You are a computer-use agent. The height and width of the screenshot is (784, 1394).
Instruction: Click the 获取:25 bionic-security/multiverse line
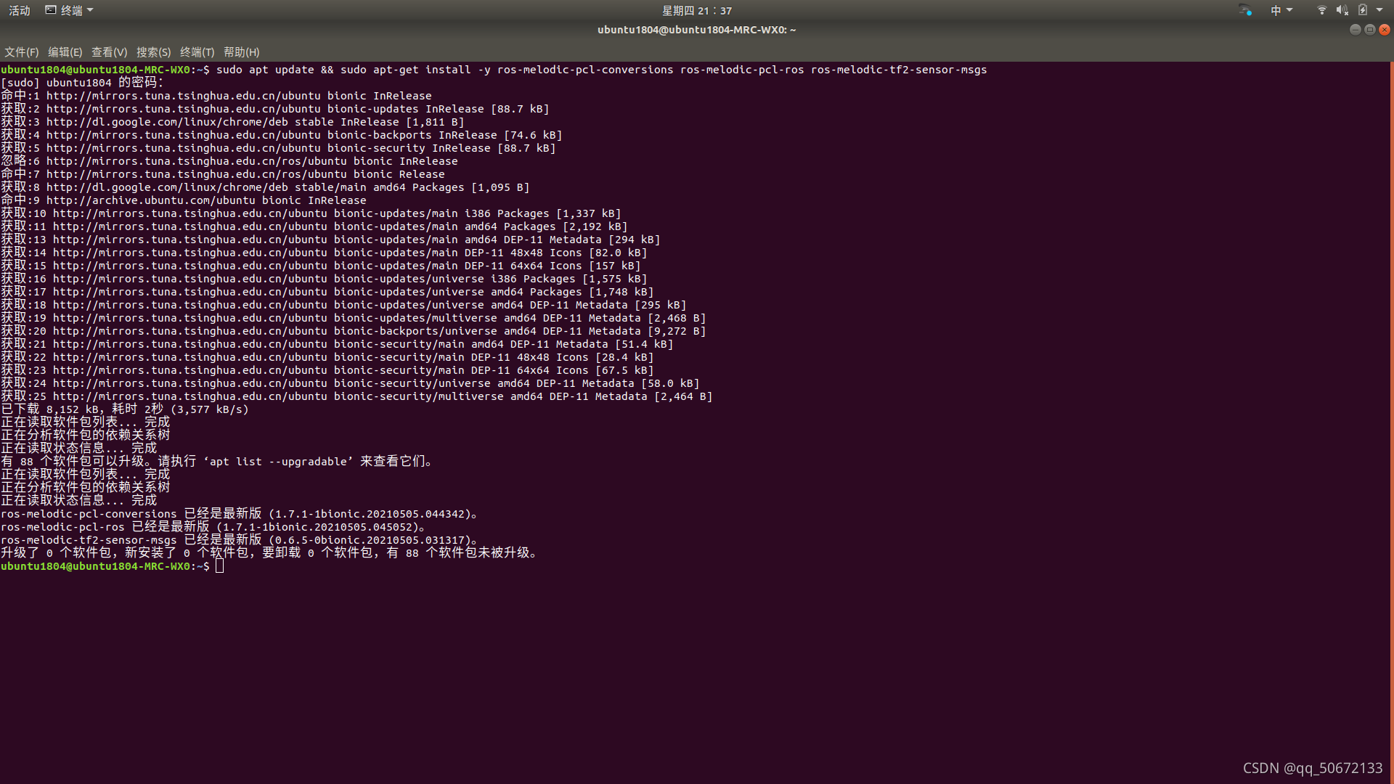point(356,396)
